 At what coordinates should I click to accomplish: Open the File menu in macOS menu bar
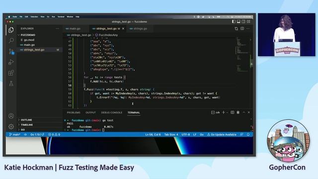(x=21, y=17)
